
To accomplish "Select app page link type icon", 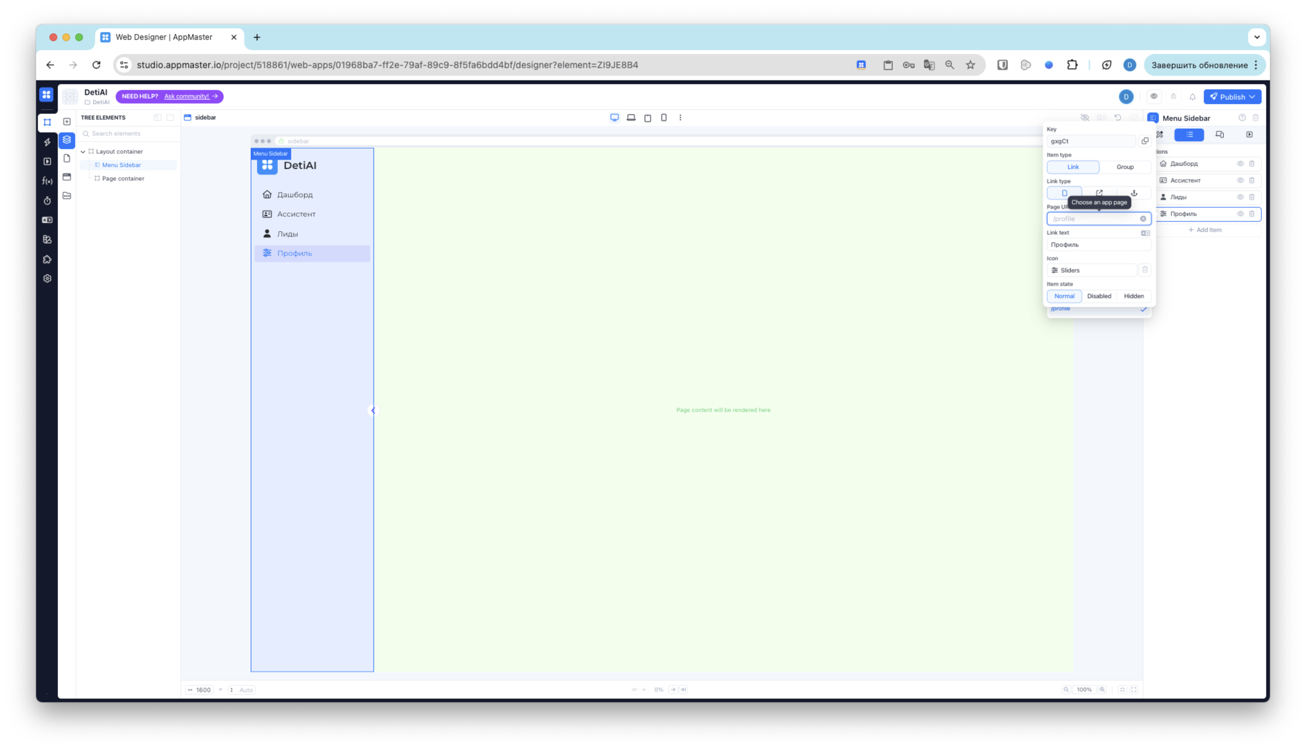I will 1064,193.
